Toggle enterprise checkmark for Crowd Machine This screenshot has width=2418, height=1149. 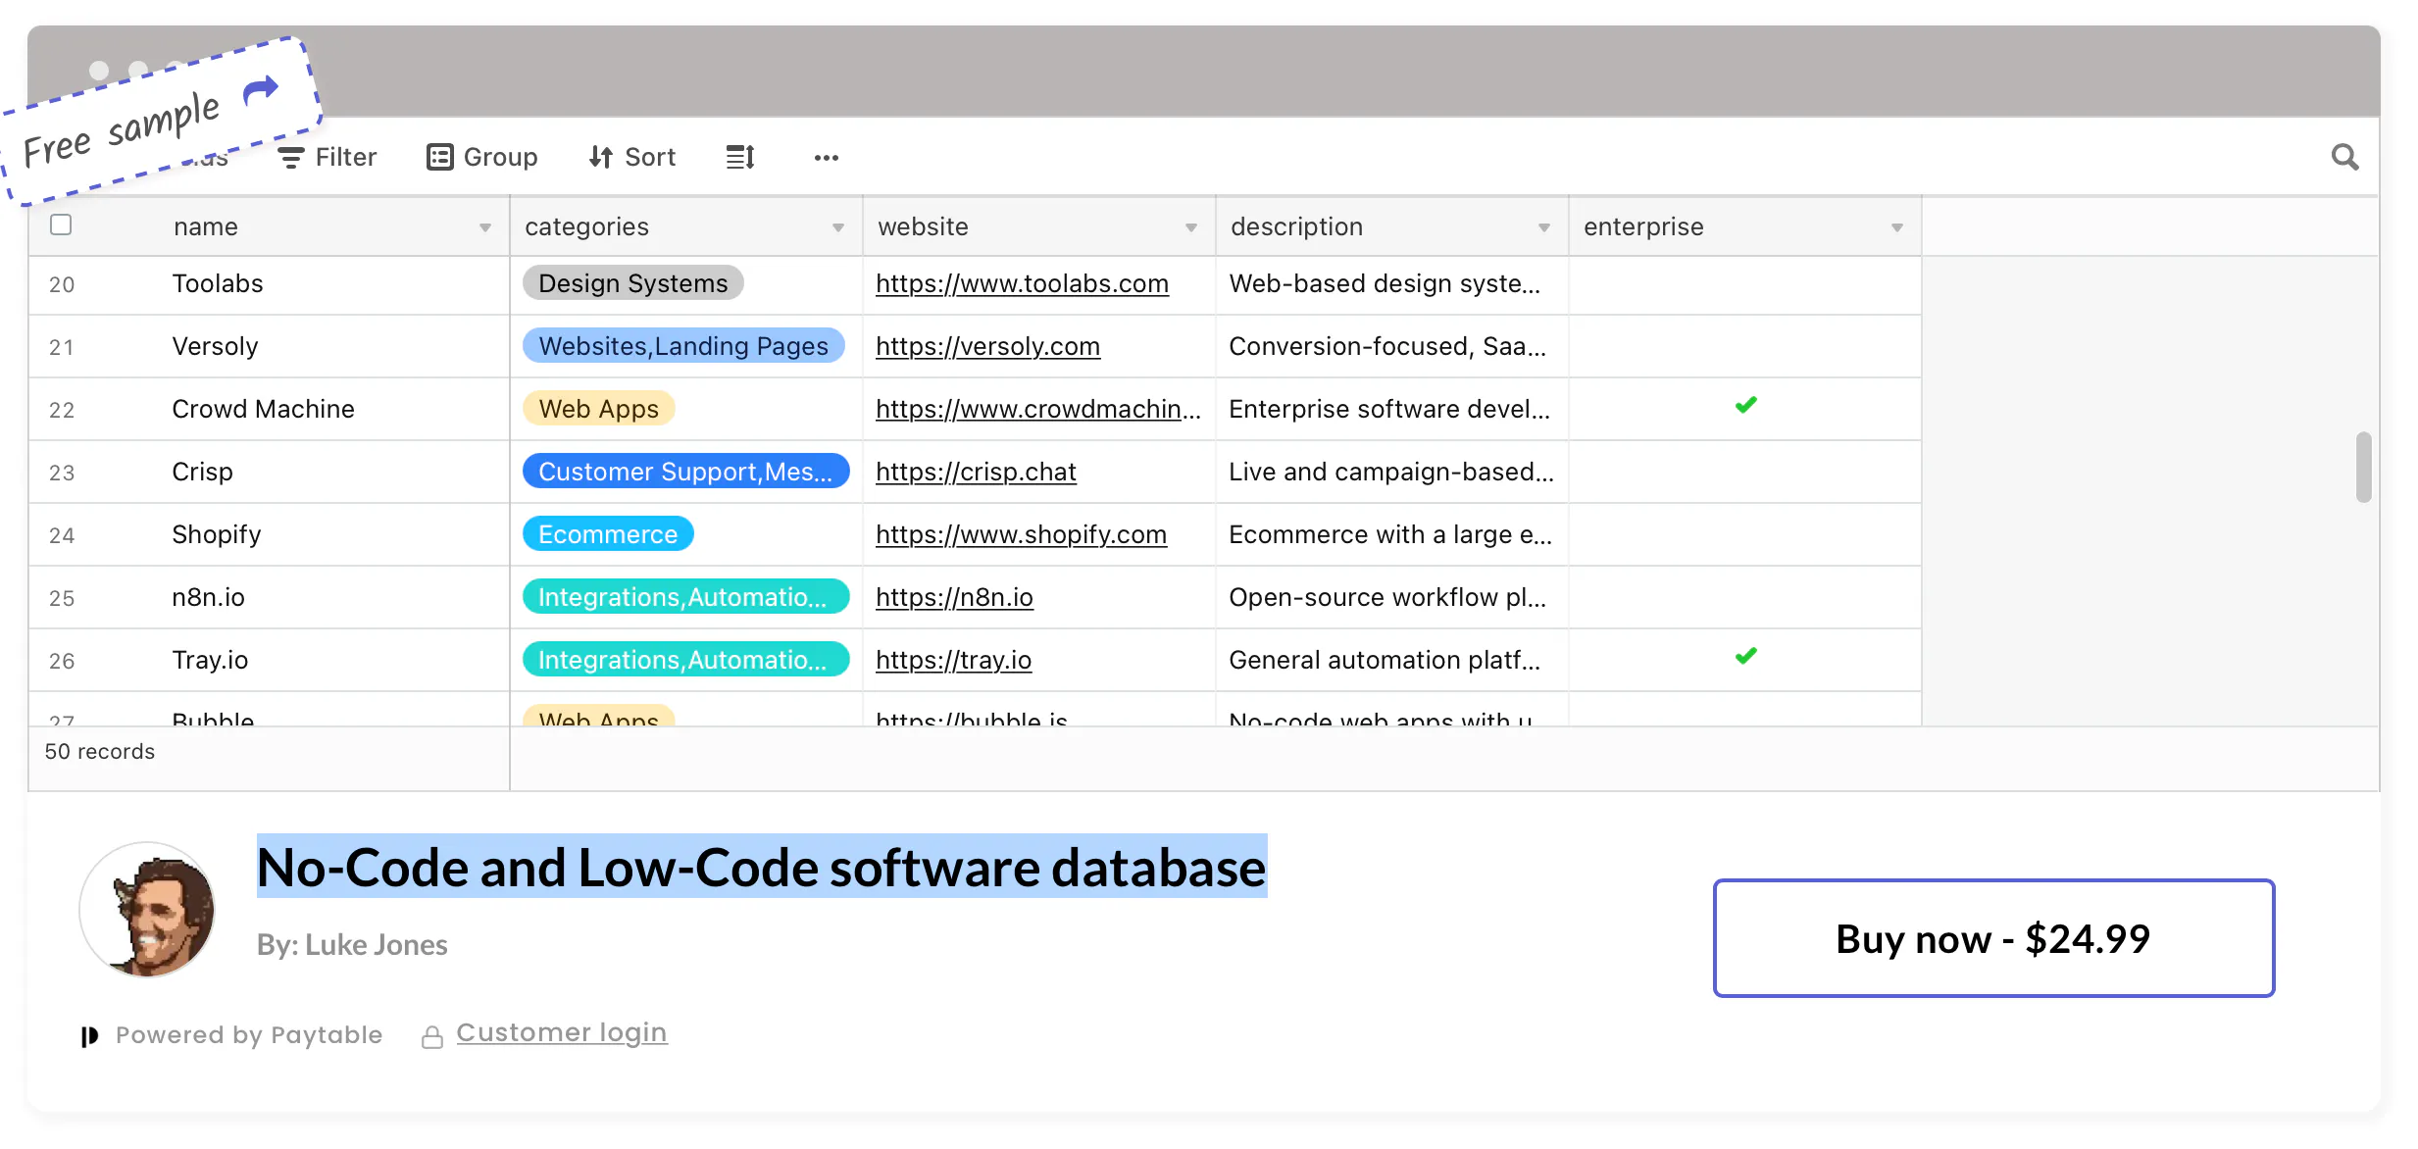click(1745, 405)
